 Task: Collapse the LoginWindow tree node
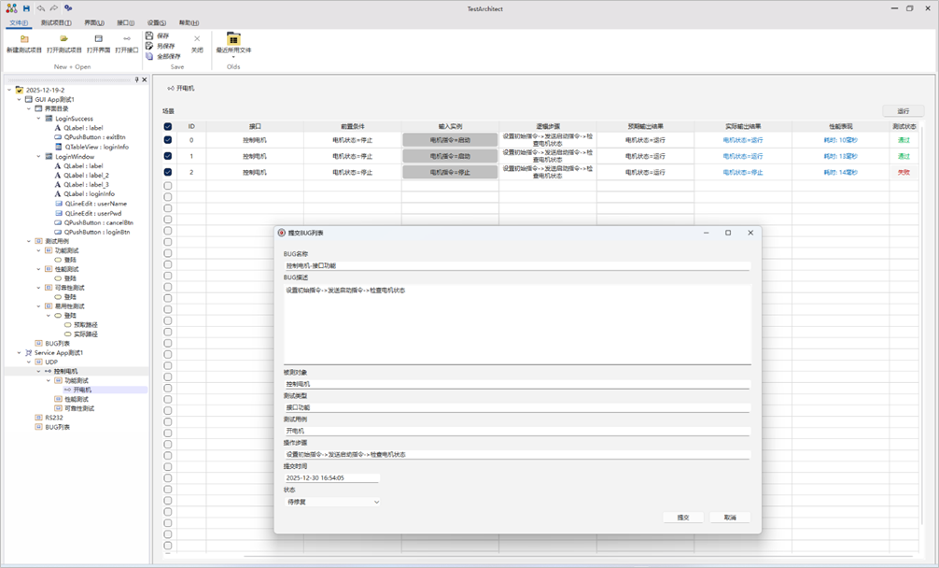click(x=38, y=157)
